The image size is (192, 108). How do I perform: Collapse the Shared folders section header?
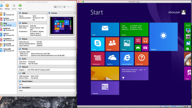click(x=47, y=81)
